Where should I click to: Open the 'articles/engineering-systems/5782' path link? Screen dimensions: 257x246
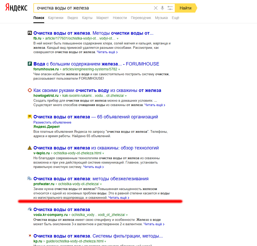[x=90, y=69]
